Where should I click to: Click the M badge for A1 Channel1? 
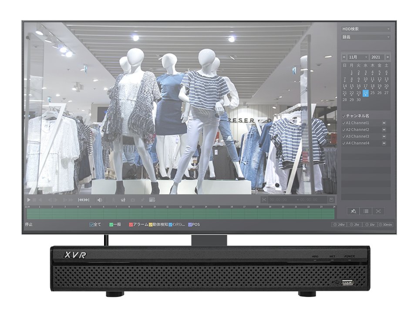384,123
